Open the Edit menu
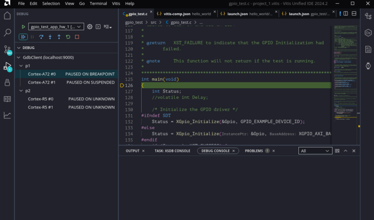Image resolution: width=374 pixels, height=220 pixels. pyautogui.click(x=33, y=3)
